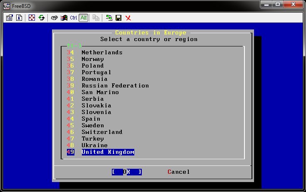
Task: Maximize the FreeBSD VNC window
Action: tap(278, 4)
